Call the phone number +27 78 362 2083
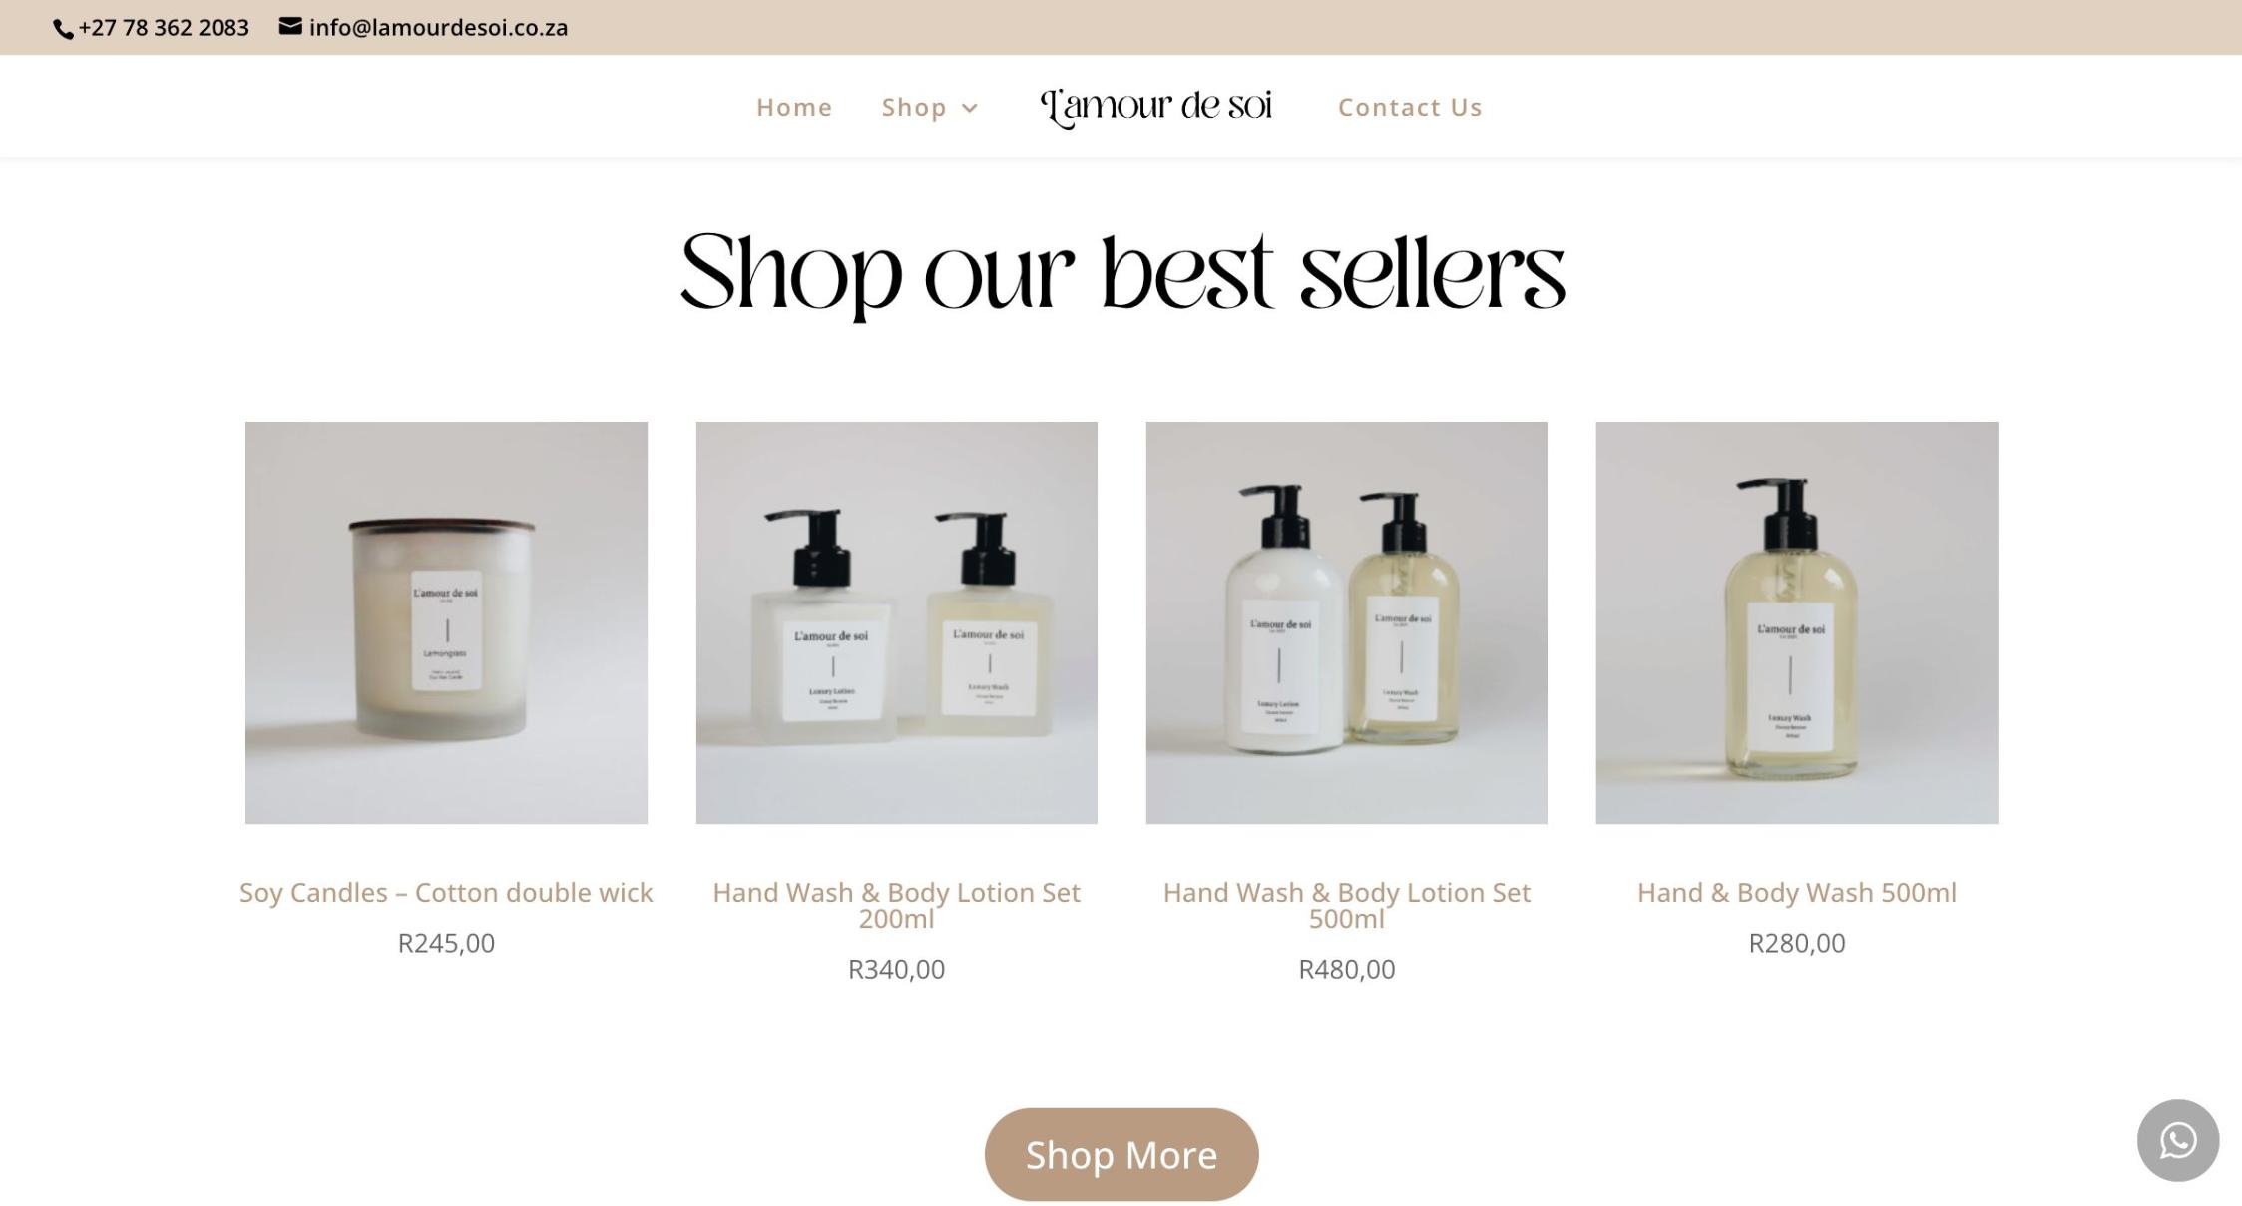2242x1206 pixels. 164,28
